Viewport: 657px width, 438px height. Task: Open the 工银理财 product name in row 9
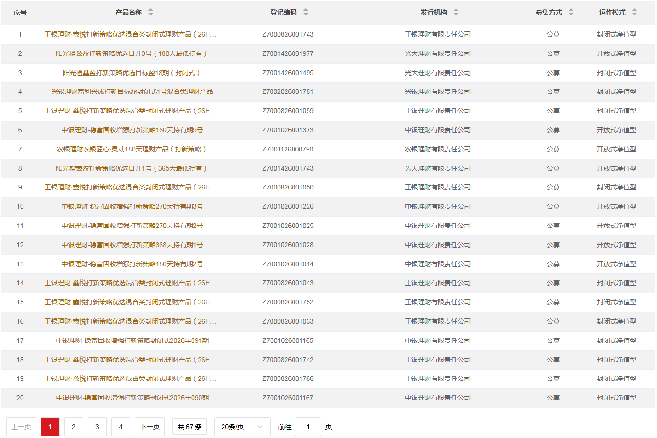[x=130, y=187]
